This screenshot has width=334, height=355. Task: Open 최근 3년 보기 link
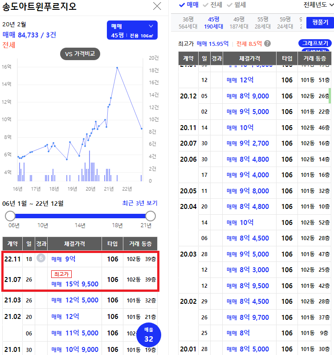(x=140, y=203)
